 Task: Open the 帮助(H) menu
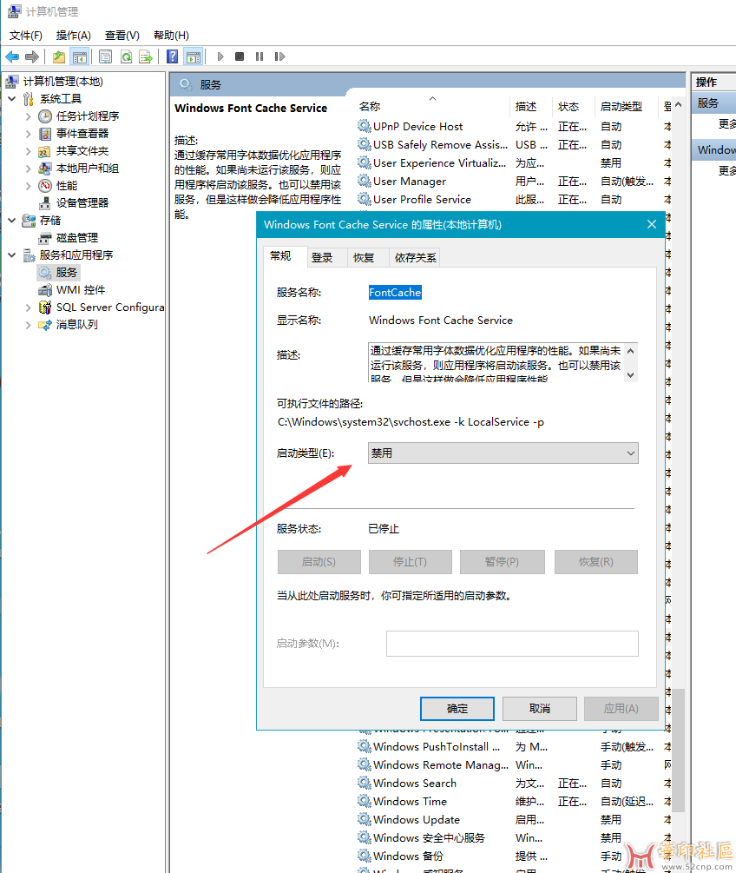click(171, 36)
